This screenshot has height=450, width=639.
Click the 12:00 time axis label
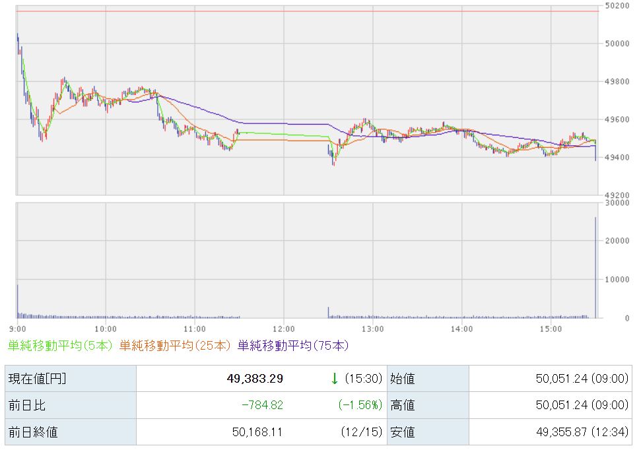tap(283, 328)
